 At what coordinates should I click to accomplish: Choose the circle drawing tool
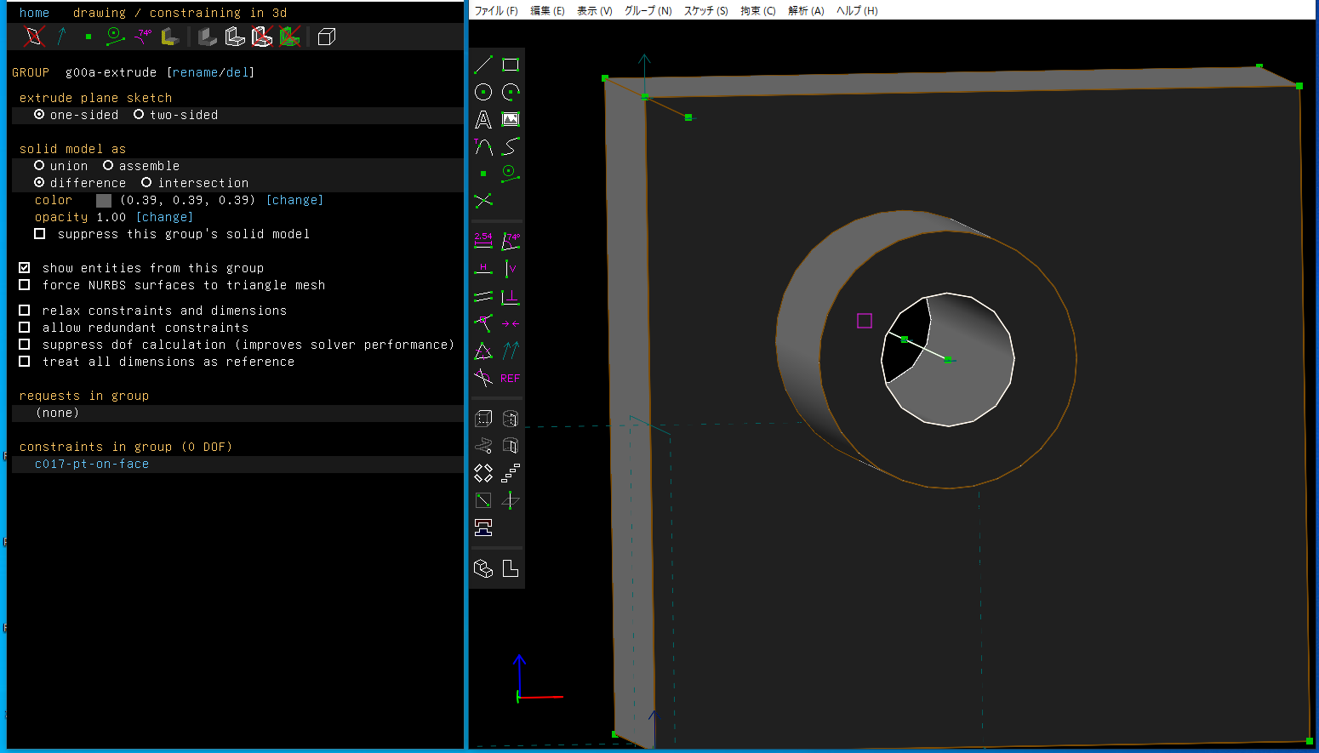[483, 92]
